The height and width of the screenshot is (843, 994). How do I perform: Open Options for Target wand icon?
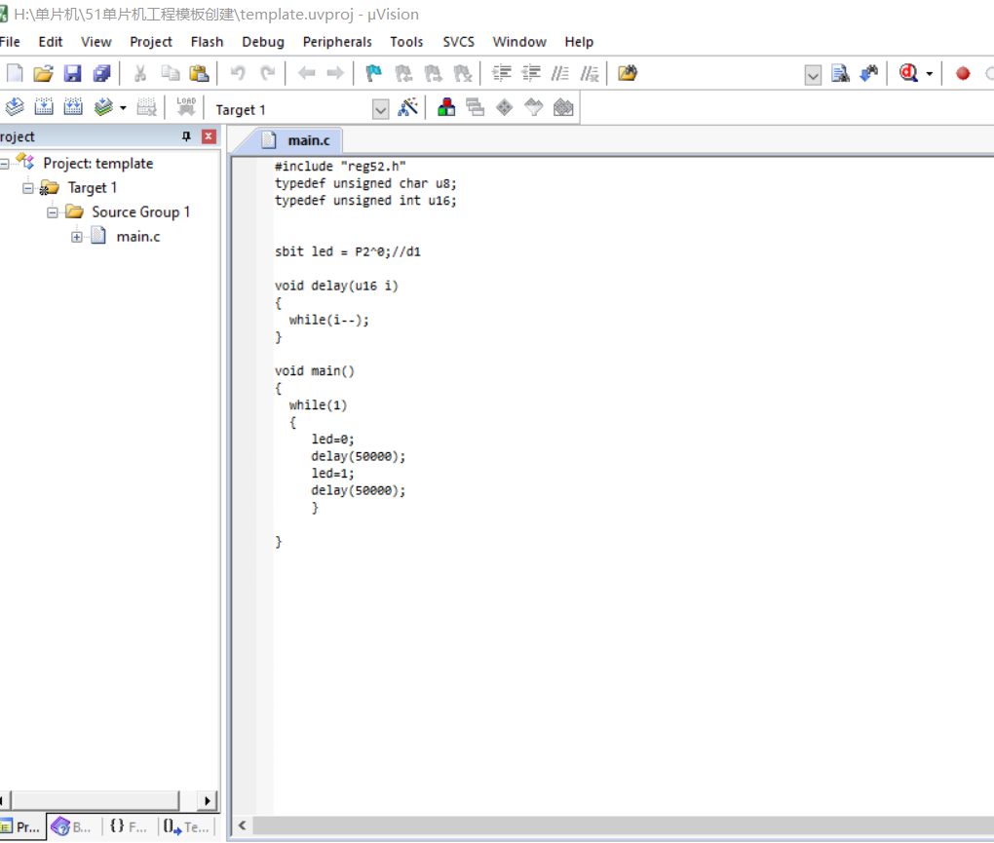(408, 108)
